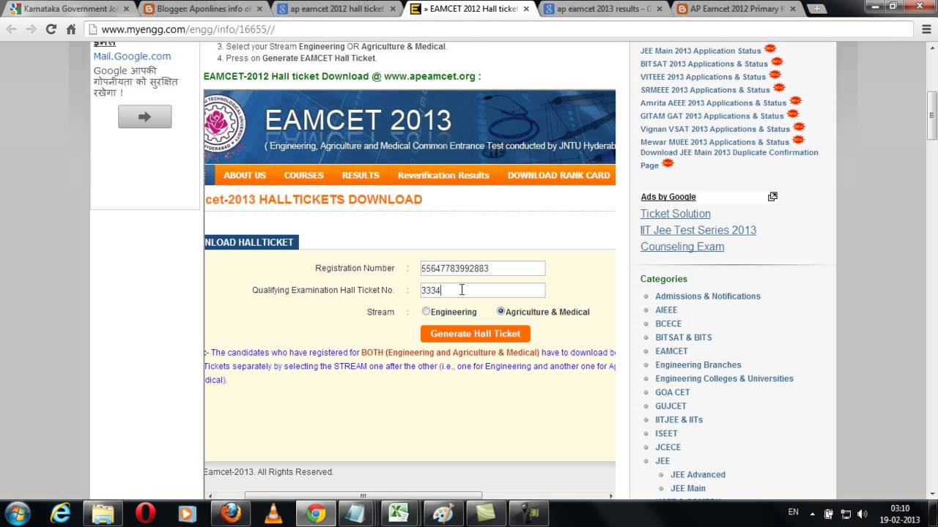This screenshot has height=527, width=938.
Task: Switch to Excel in the taskbar
Action: click(x=399, y=513)
